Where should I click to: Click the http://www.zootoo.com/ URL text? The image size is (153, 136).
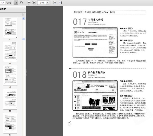click(96, 77)
